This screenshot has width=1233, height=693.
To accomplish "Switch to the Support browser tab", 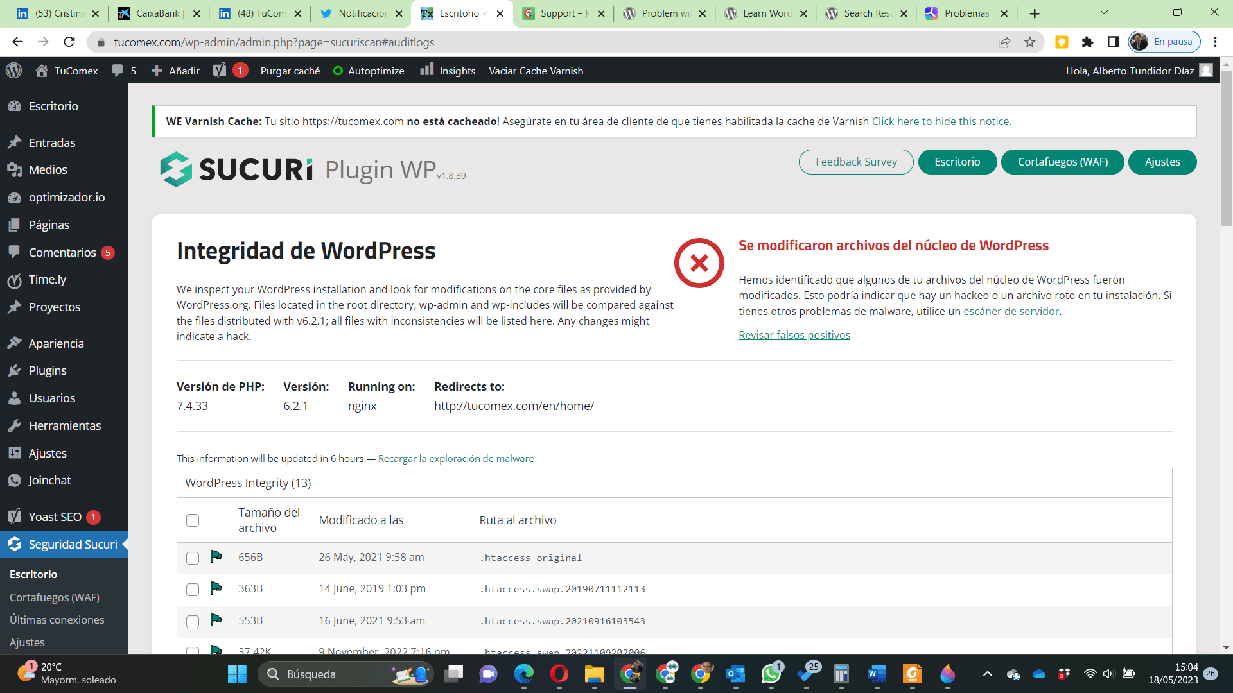I will [563, 13].
